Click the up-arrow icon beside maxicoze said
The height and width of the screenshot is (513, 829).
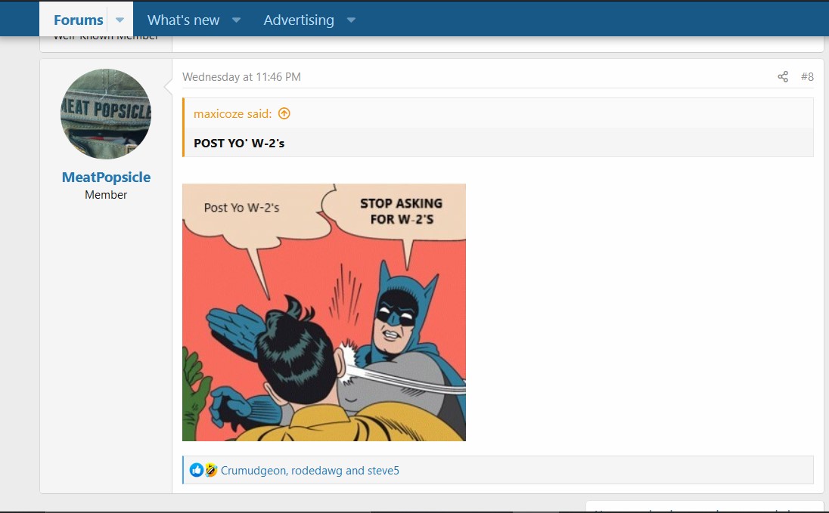click(284, 114)
